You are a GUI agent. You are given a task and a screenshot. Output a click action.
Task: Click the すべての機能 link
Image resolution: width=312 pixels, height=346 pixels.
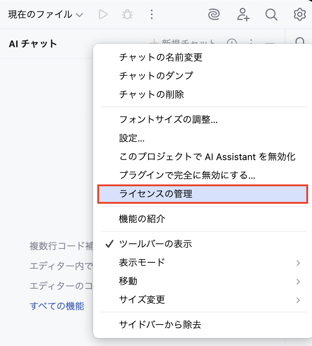pos(57,306)
